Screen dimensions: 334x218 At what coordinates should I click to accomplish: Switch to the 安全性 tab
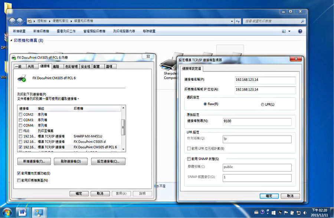tap(86, 67)
